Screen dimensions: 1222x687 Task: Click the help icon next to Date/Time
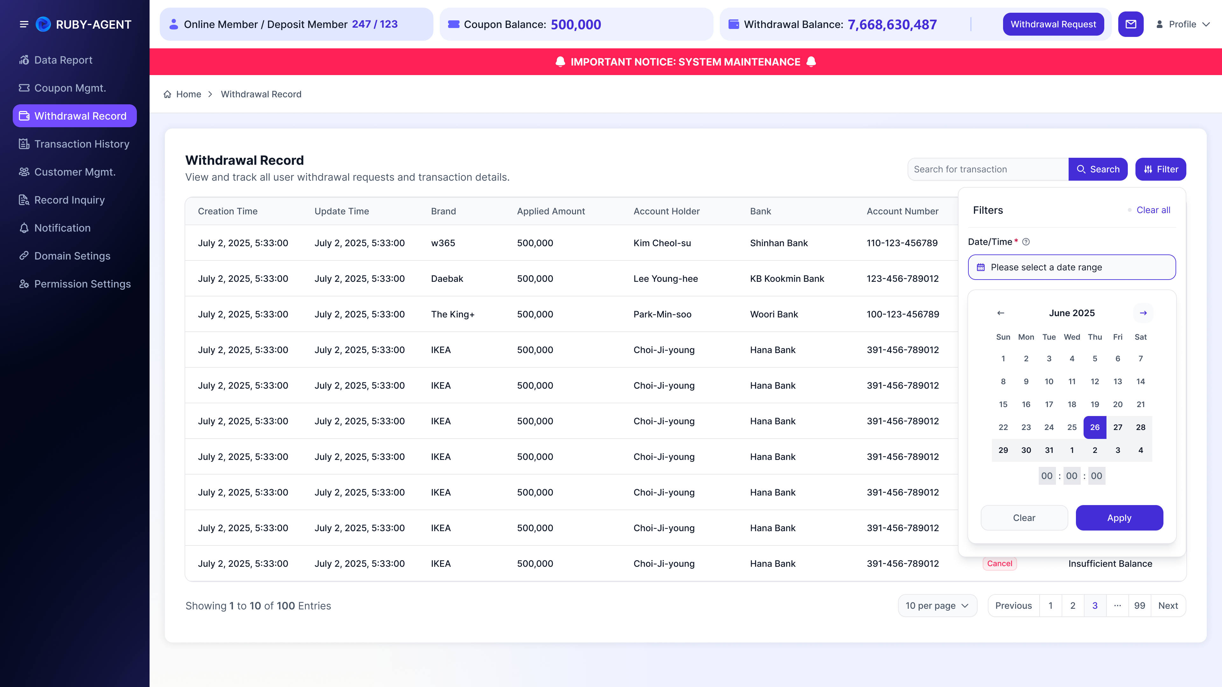pos(1026,242)
